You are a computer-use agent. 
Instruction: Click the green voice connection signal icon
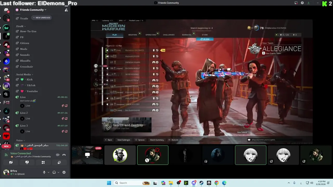tap(6, 155)
